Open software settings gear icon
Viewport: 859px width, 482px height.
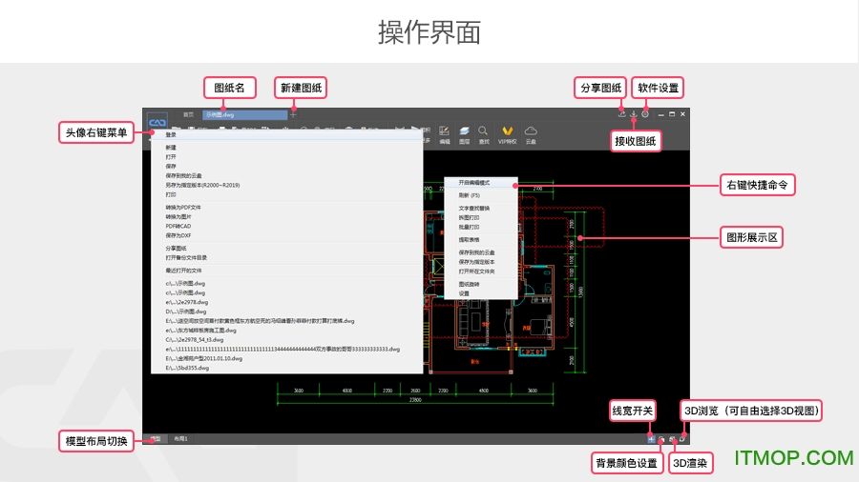645,114
